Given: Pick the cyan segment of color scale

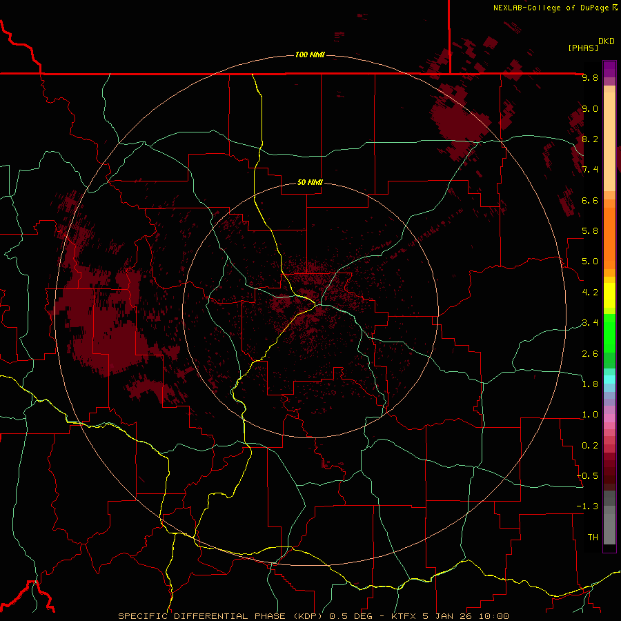Looking at the screenshot, I should [x=609, y=379].
